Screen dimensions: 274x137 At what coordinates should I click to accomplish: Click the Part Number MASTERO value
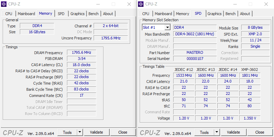point(195,52)
